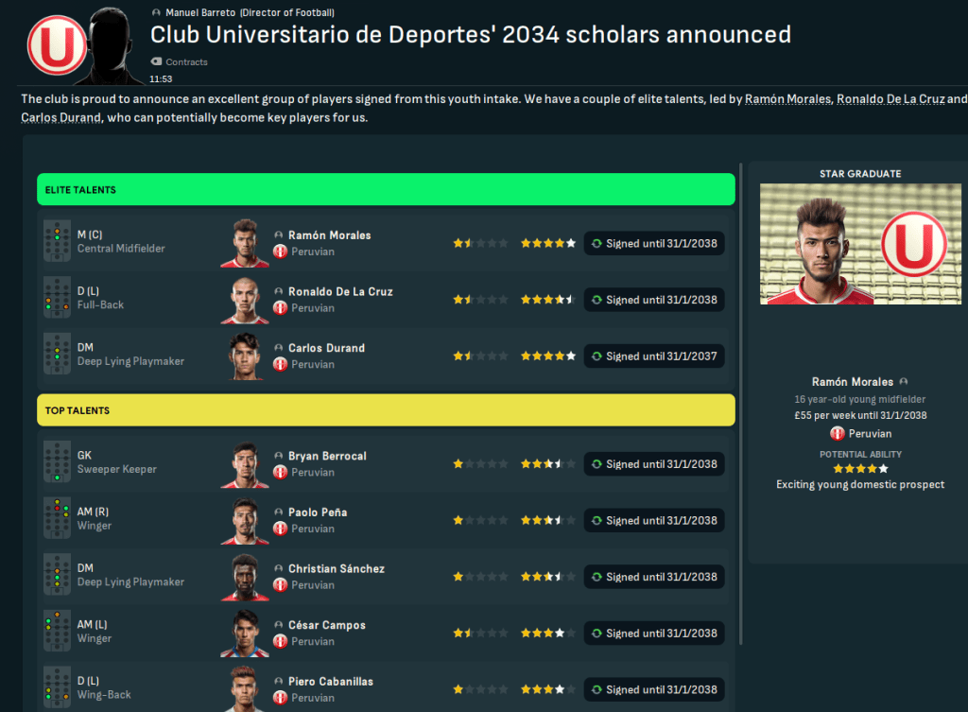Click Ramón Morales 'Signed until 31/1/2038' button

click(x=653, y=244)
